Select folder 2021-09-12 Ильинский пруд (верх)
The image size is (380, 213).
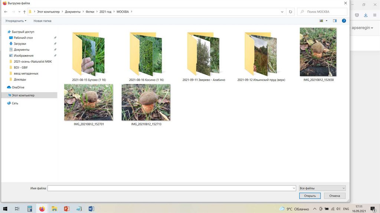[261, 56]
